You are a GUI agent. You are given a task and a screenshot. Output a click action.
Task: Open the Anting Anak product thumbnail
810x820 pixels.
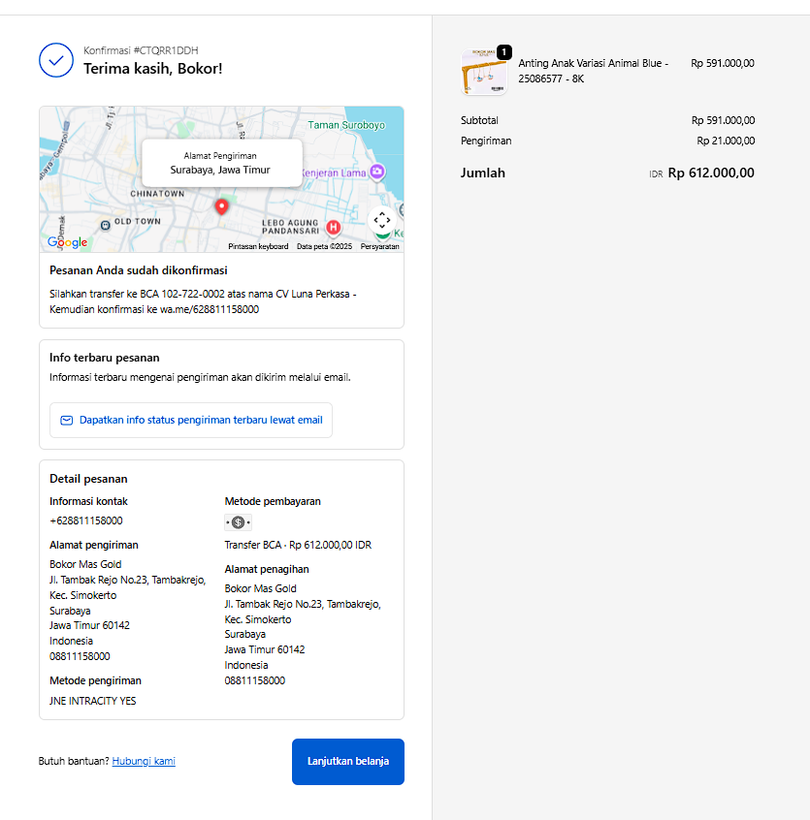pos(484,72)
